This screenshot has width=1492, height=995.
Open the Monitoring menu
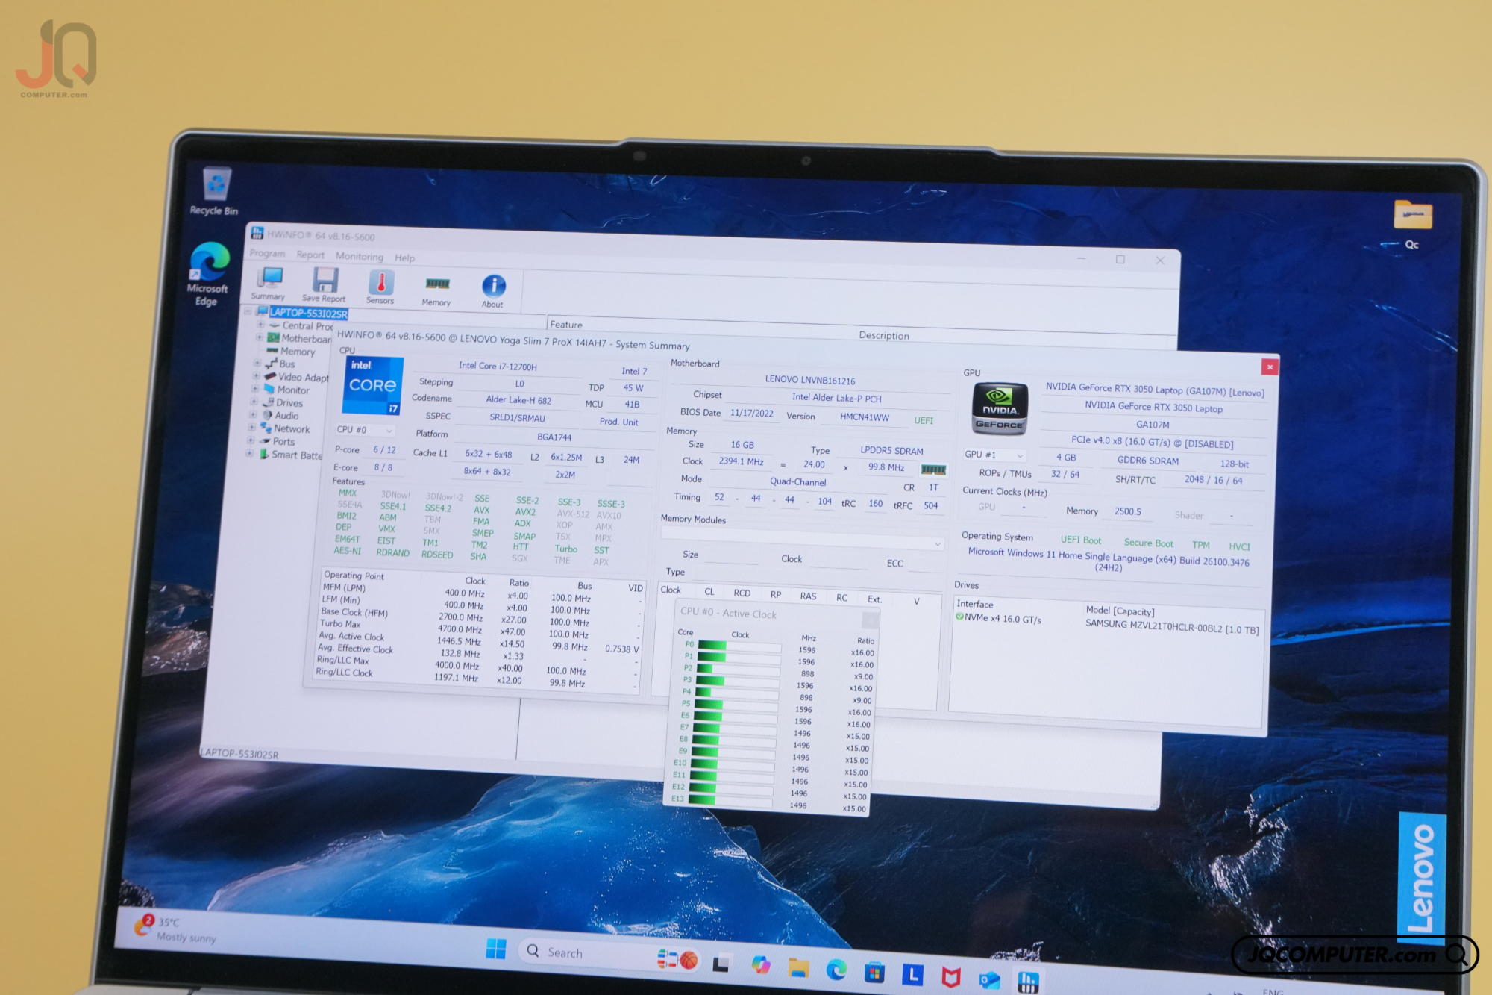coord(360,256)
